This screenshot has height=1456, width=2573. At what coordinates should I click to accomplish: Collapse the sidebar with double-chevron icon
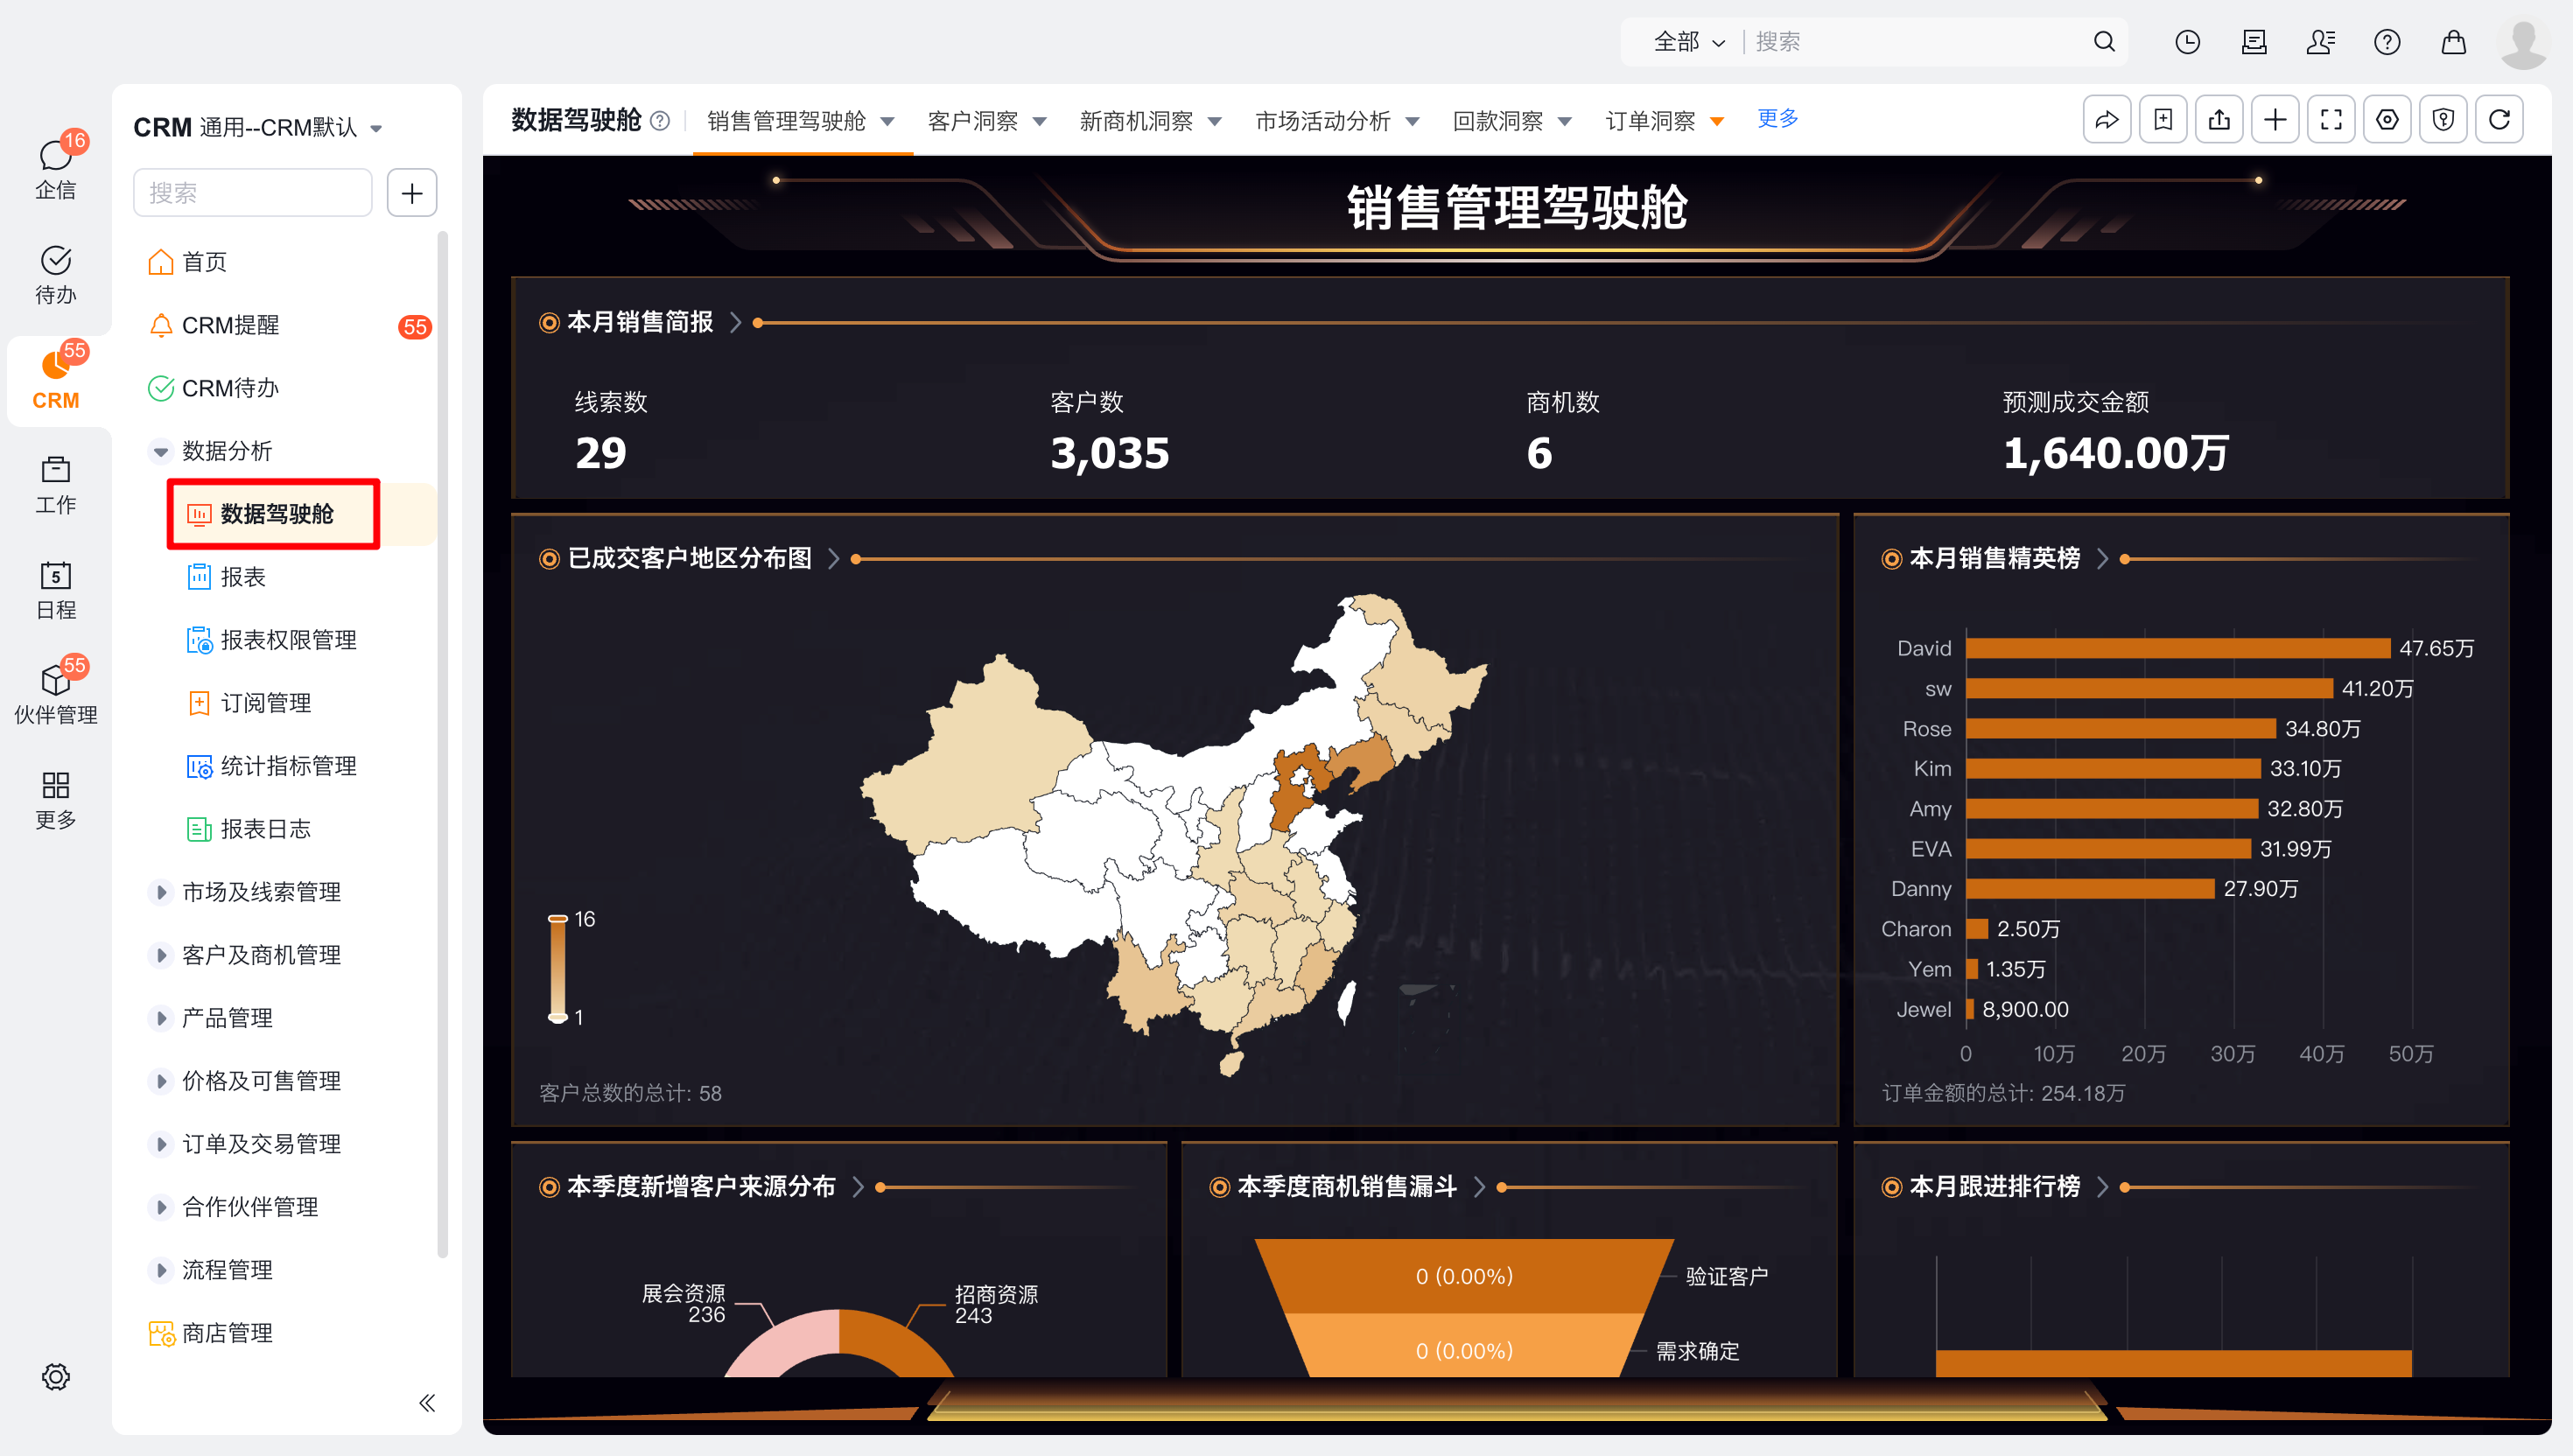point(427,1402)
